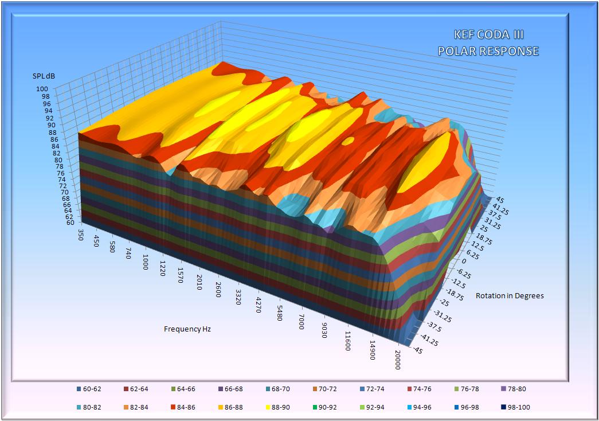
Task: Pick the 70-72 legend swatch
Action: 315,389
